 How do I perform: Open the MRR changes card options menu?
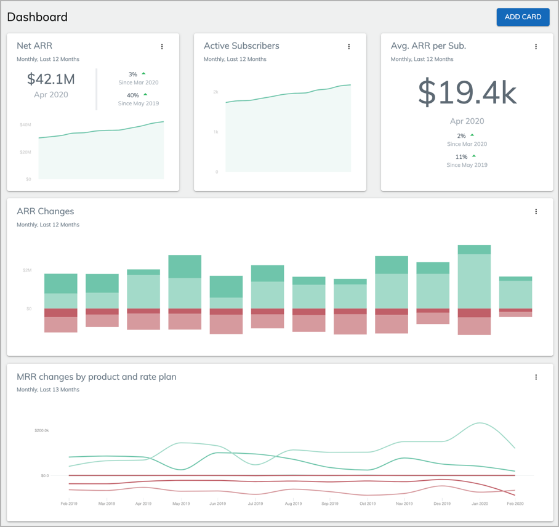pyautogui.click(x=536, y=376)
